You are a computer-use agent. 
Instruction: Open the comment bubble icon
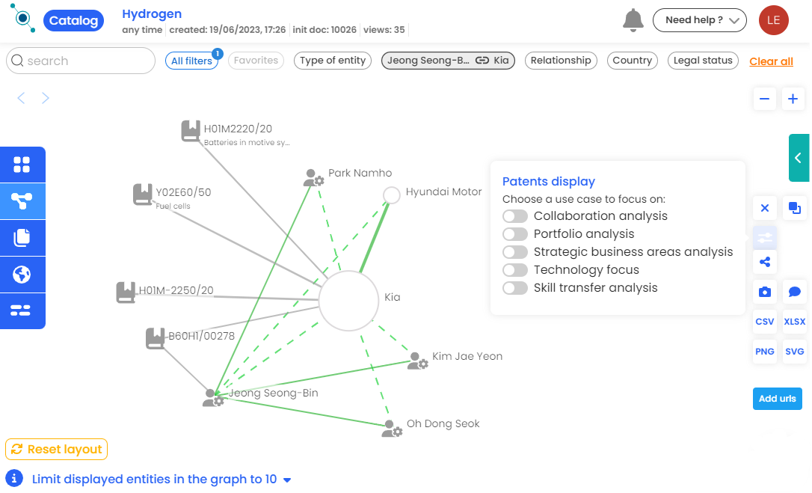pyautogui.click(x=794, y=292)
